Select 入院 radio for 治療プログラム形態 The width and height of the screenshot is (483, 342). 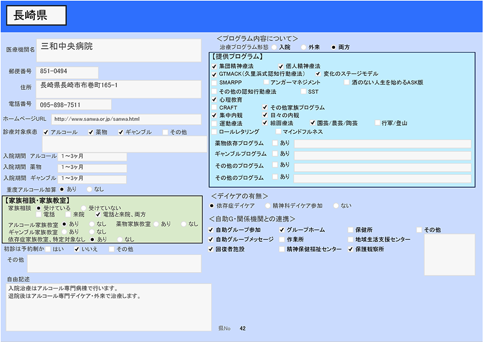pyautogui.click(x=274, y=47)
